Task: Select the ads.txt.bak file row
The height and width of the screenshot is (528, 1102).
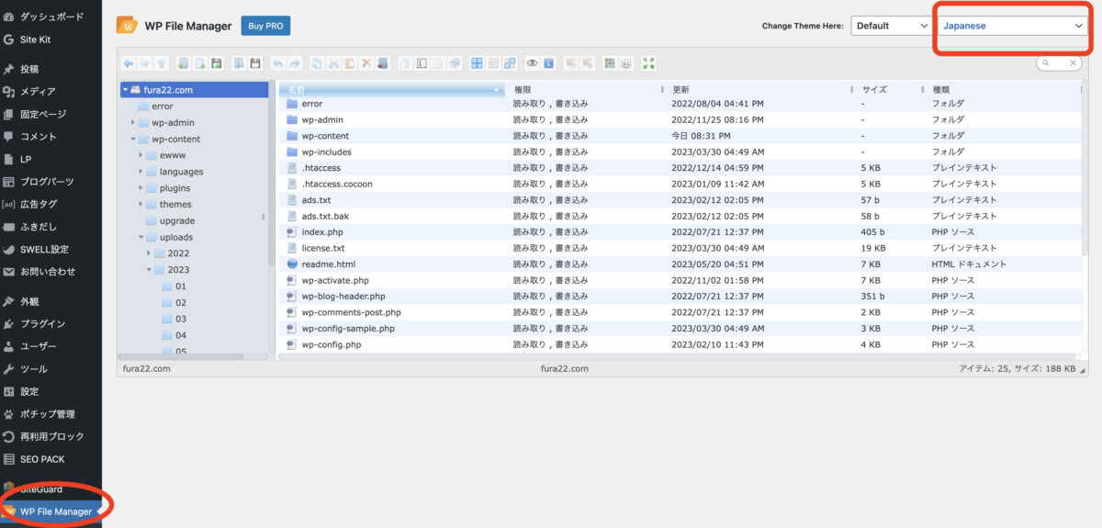Action: tap(681, 216)
